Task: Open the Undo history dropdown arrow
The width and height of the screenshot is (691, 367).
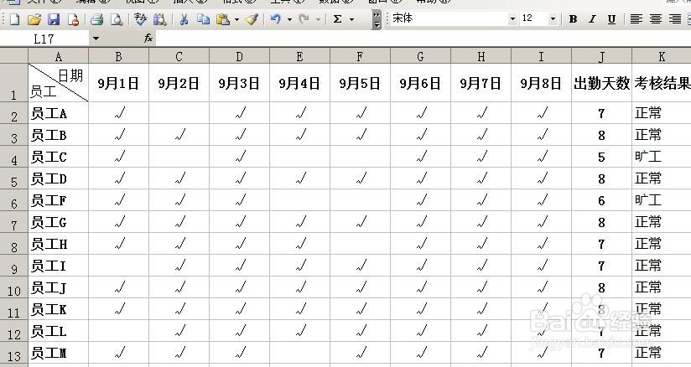Action: coord(289,19)
